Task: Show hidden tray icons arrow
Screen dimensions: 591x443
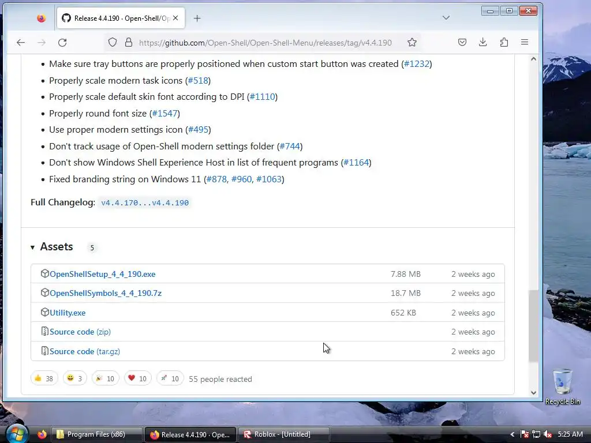Action: click(513, 434)
